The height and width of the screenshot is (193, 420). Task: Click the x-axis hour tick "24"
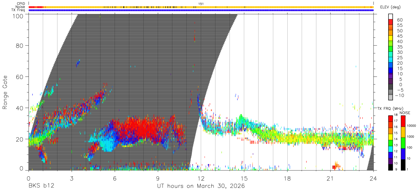[373, 178]
